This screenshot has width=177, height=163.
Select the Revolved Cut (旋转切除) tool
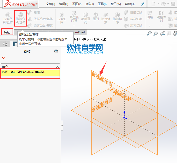[x=117, y=18]
